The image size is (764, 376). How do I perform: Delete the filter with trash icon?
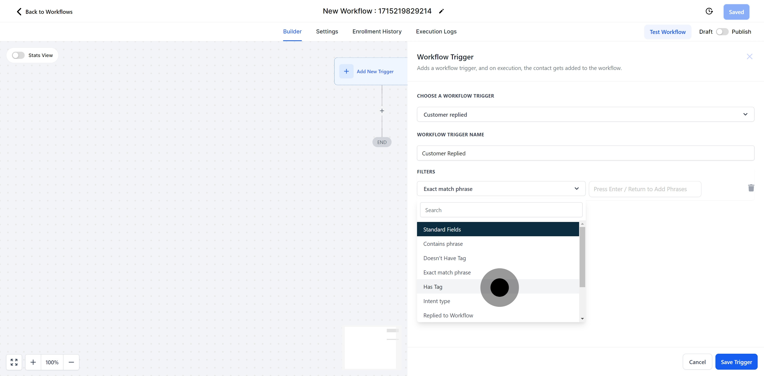point(751,188)
